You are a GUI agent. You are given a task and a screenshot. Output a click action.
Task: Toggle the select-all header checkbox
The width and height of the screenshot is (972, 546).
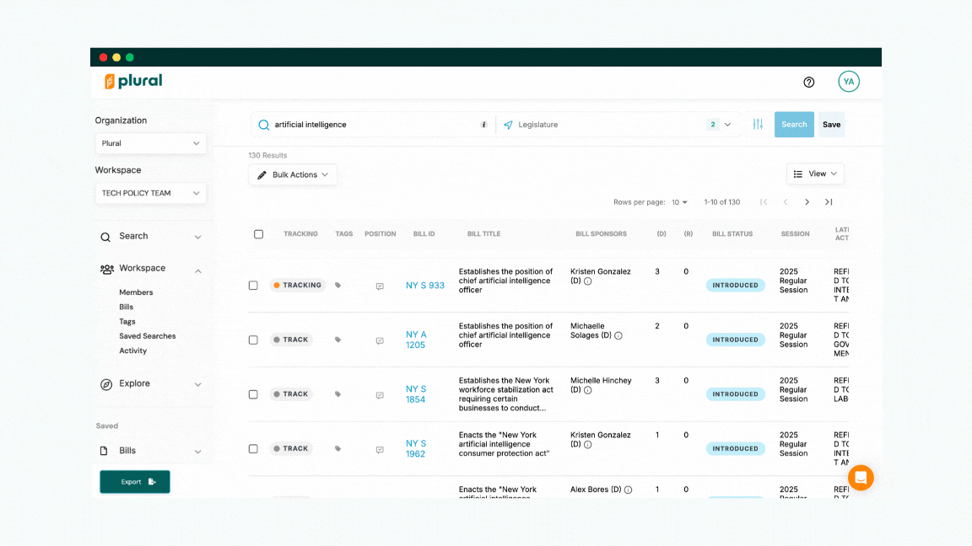[258, 234]
